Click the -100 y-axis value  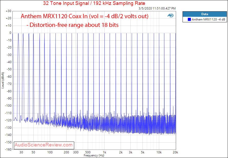point(8,106)
